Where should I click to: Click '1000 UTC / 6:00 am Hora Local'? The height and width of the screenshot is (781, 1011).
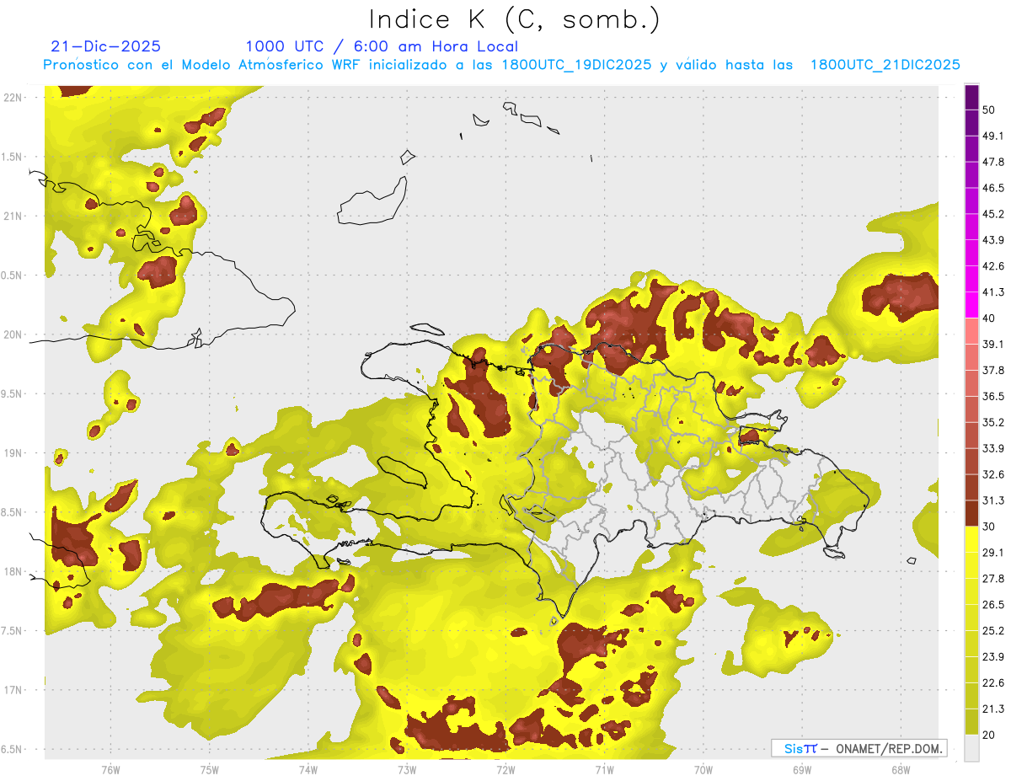[x=382, y=46]
